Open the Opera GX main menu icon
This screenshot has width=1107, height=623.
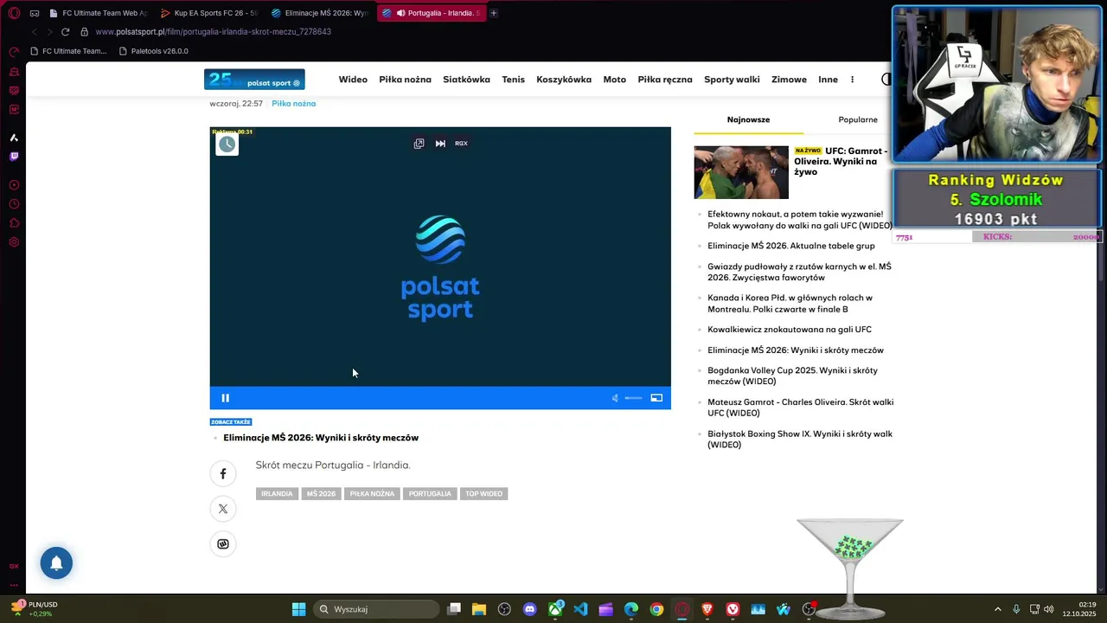(x=14, y=13)
